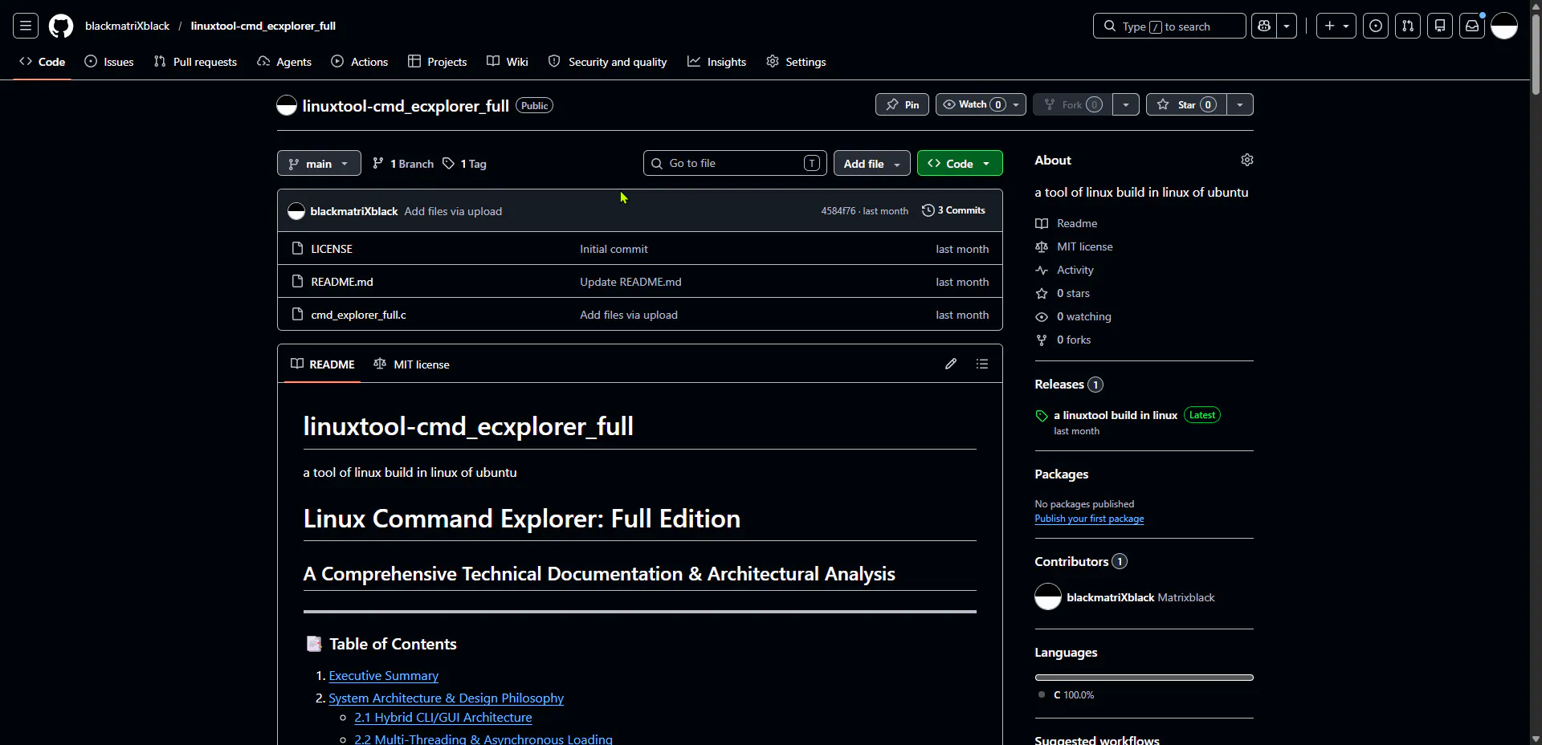Go to GitHub home via Octocat logo
This screenshot has width=1542, height=745.
[61, 26]
